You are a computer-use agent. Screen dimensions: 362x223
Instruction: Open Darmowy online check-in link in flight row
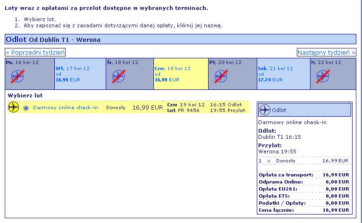click(66, 107)
